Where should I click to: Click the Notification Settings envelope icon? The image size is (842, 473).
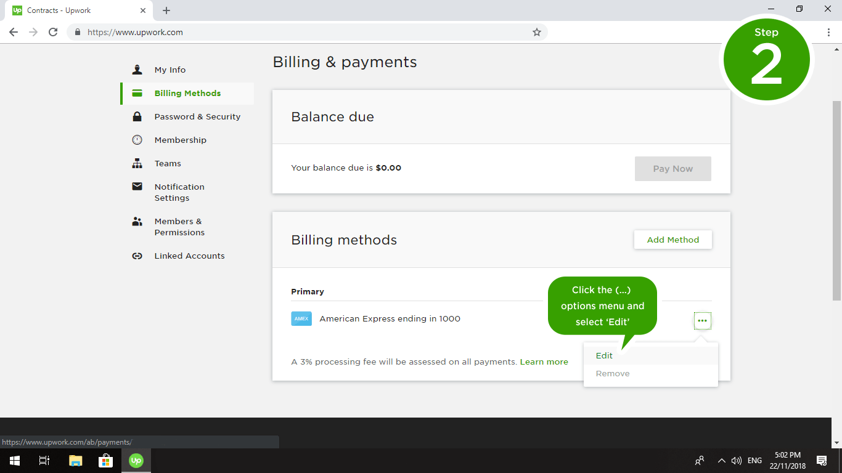(x=137, y=187)
